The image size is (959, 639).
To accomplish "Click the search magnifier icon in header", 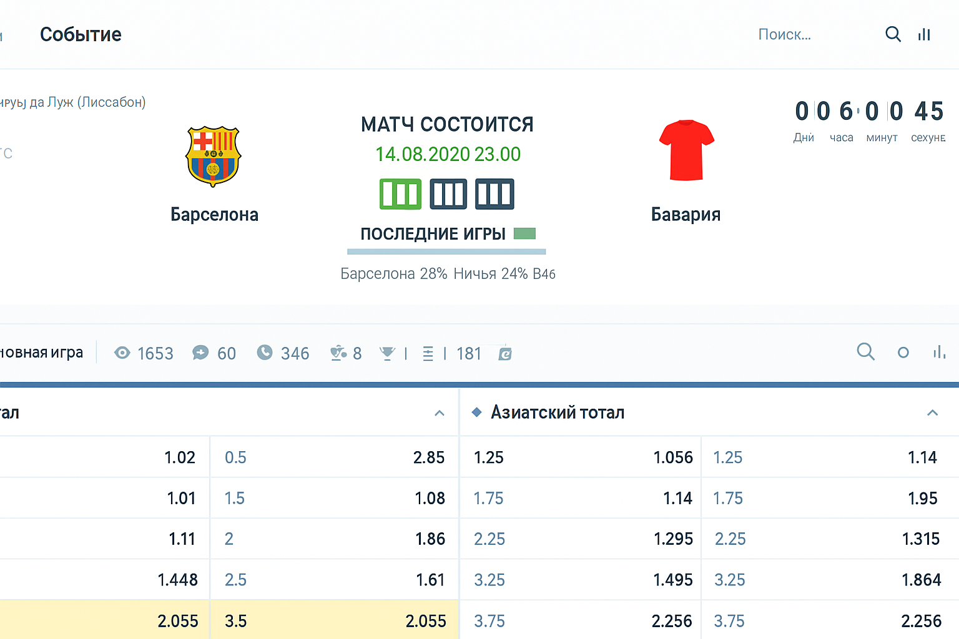I will tap(893, 34).
